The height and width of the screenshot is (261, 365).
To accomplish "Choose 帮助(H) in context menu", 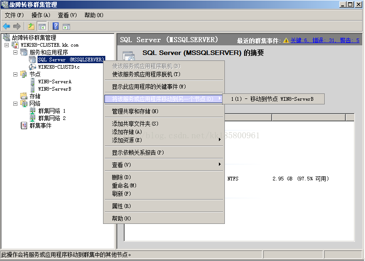I will click(x=164, y=218).
